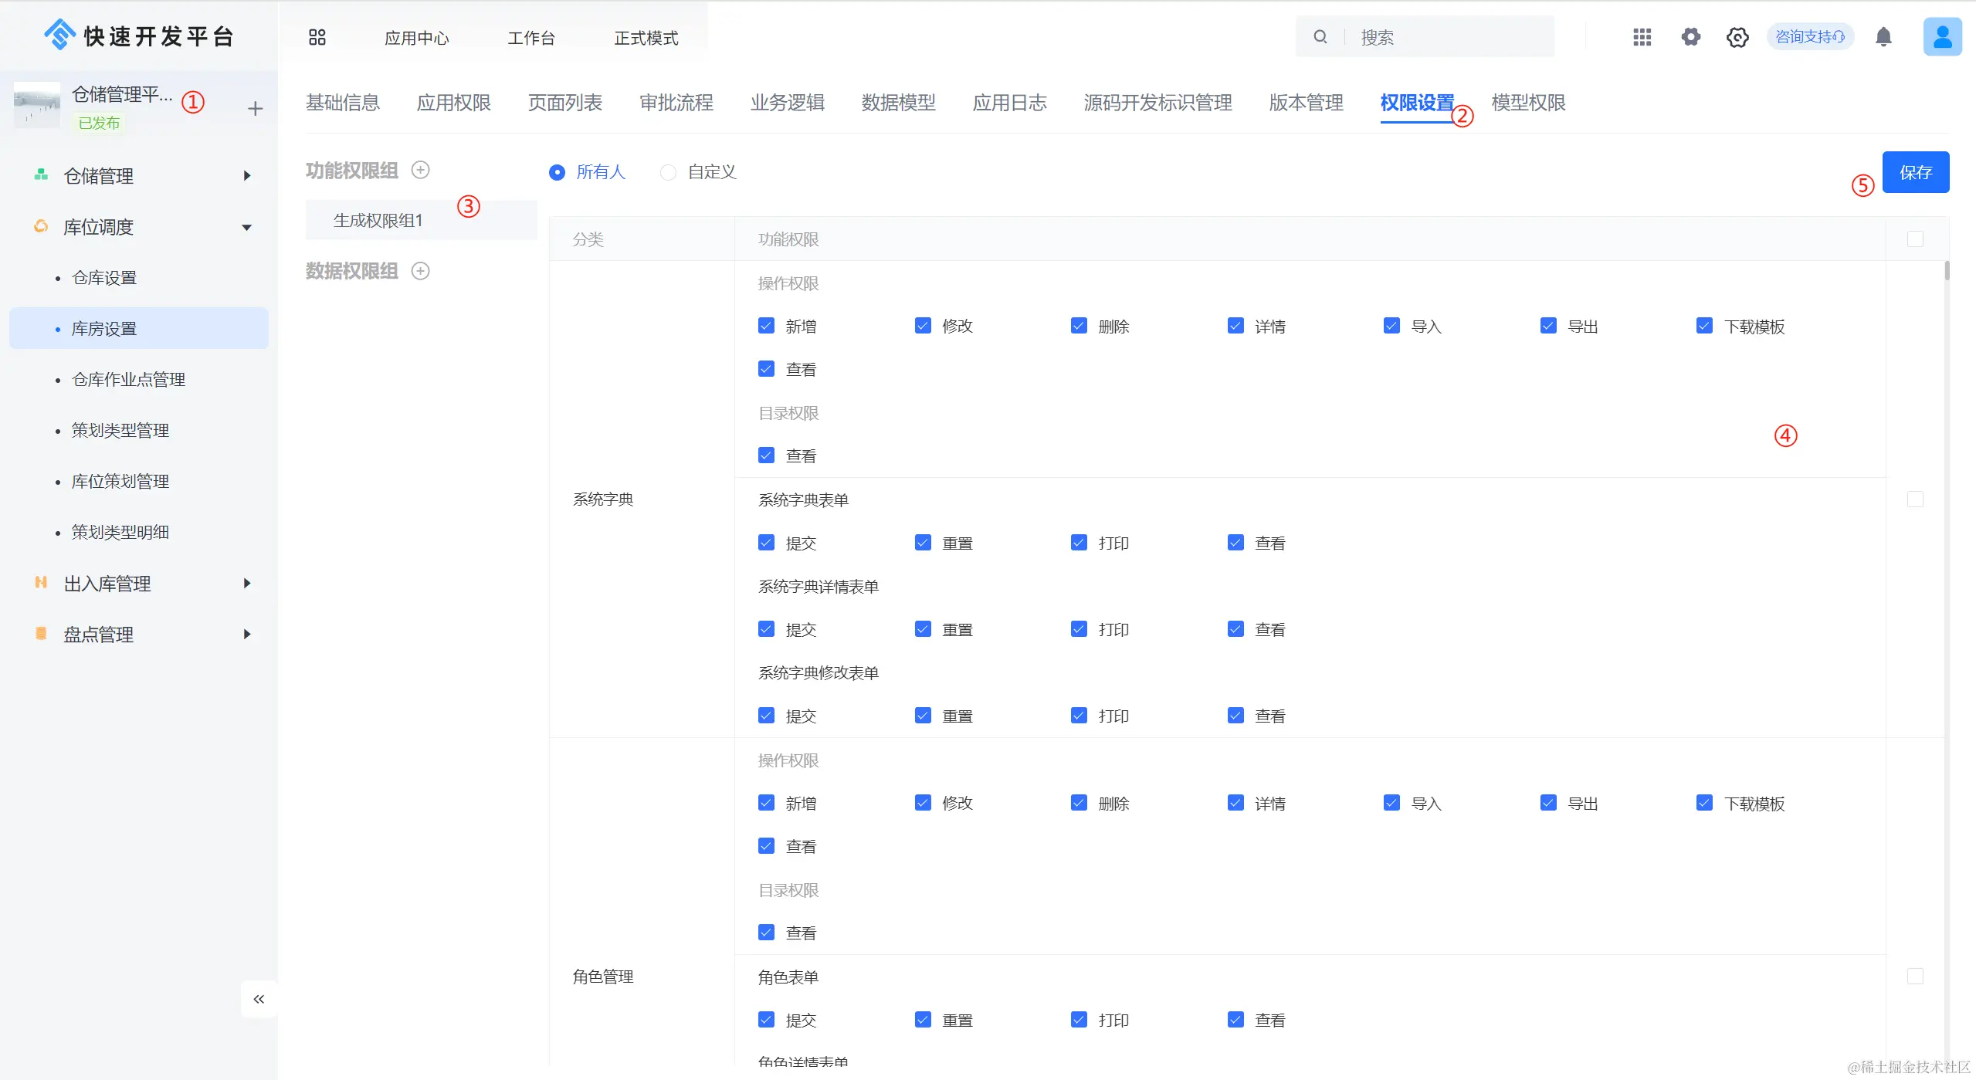This screenshot has height=1080, width=1976.
Task: Open the user avatar profile icon
Action: coord(1941,37)
